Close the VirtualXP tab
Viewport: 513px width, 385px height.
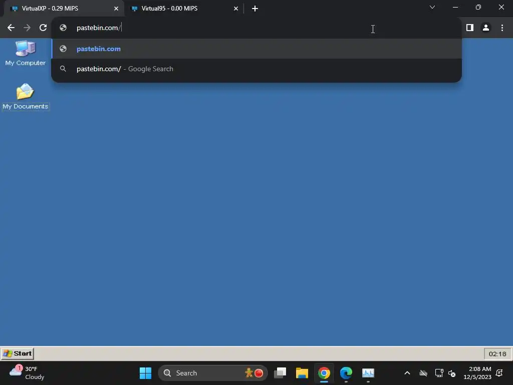point(116,9)
